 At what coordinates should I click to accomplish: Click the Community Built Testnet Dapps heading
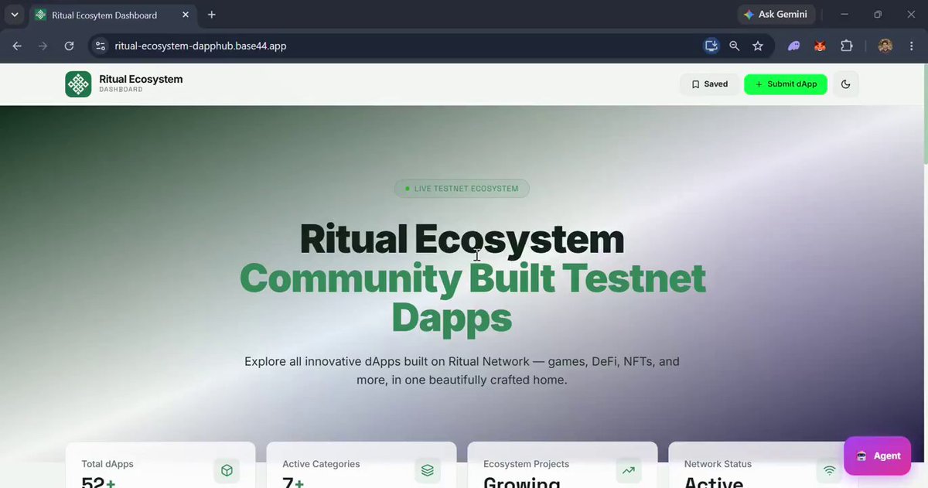[x=473, y=298]
